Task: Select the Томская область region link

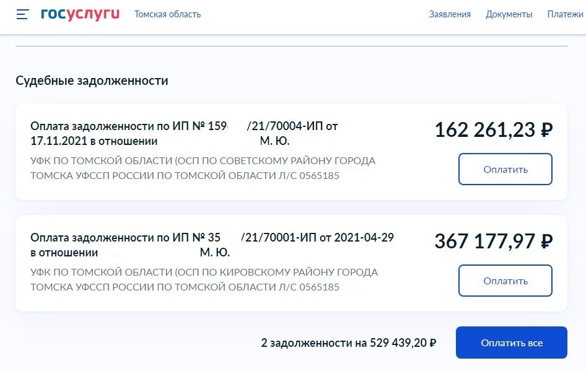Action: click(167, 14)
